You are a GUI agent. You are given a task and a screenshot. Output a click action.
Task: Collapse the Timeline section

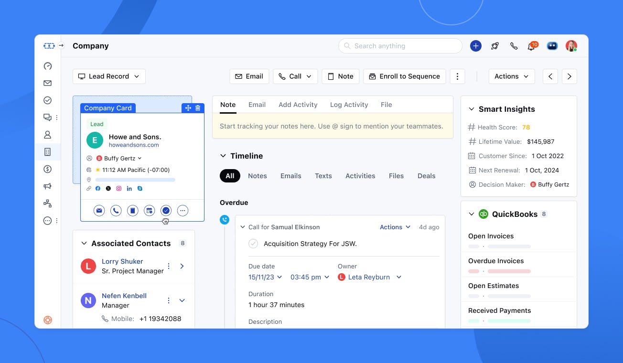coord(223,156)
